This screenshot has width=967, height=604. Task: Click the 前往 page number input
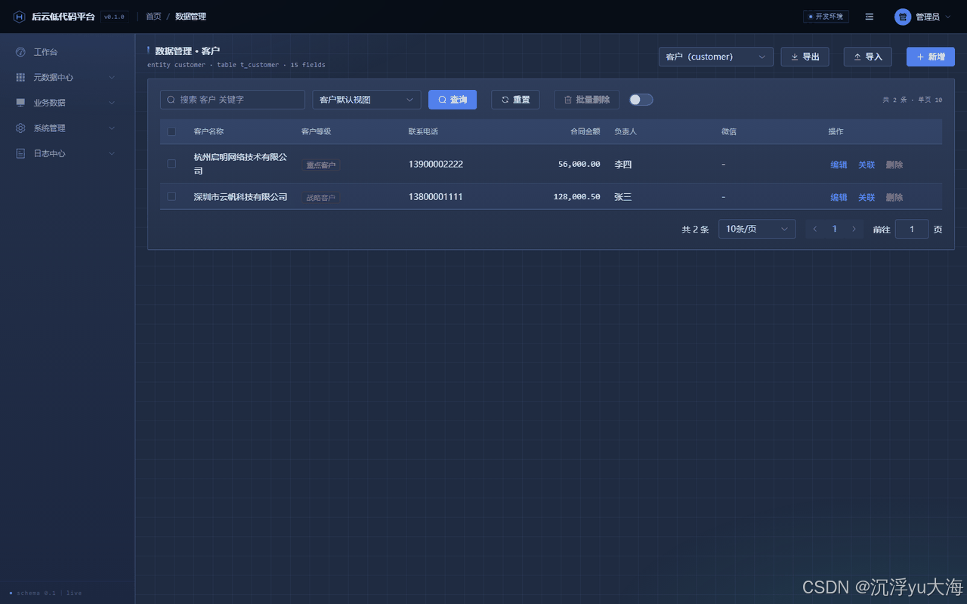(x=912, y=229)
